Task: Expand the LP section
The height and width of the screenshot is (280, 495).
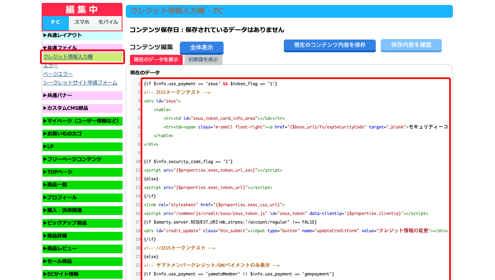Action: click(x=82, y=147)
